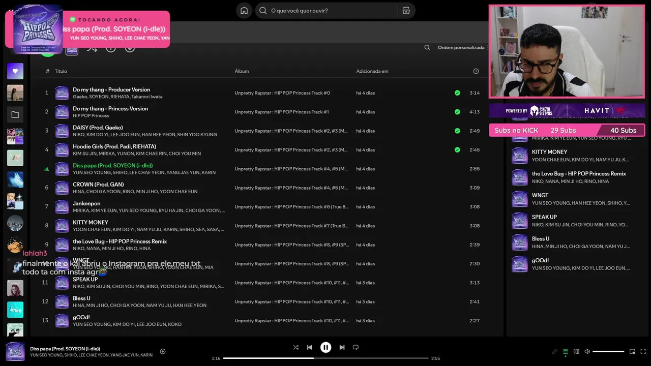
Task: Open artist KARIN link in bottom player bar
Action: coord(146,355)
